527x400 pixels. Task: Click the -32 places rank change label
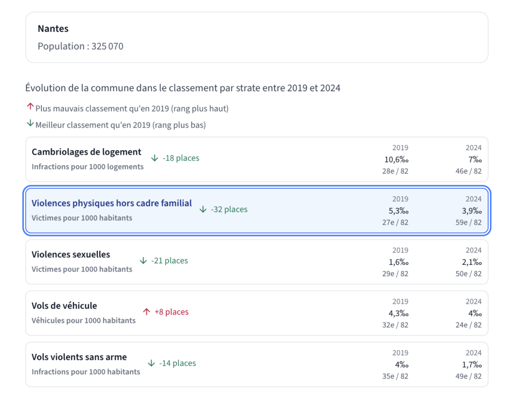229,209
